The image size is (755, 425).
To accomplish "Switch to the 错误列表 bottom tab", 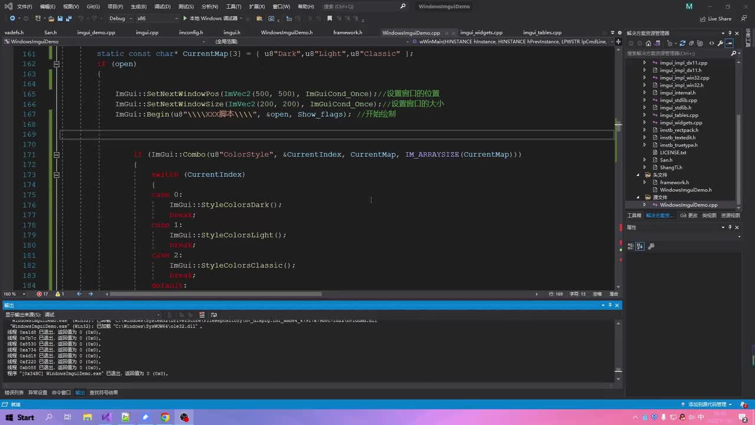I will point(14,393).
